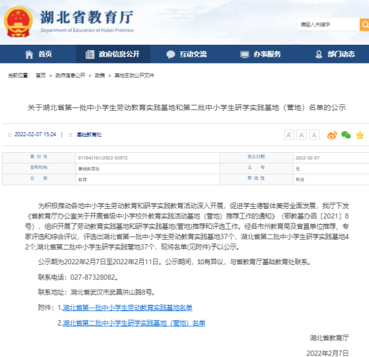Open 政府信息公开 navigation menu
This screenshot has width=369, height=357.
click(x=113, y=54)
